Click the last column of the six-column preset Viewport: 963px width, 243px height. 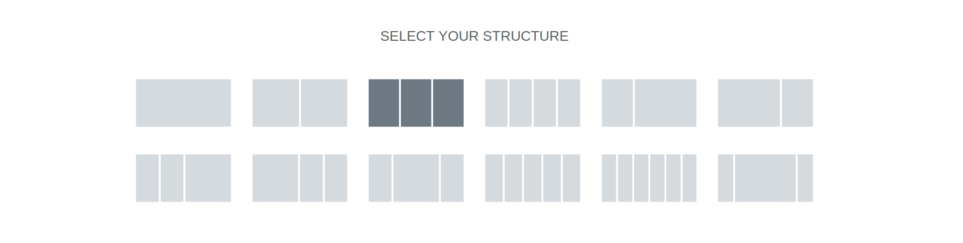point(689,178)
